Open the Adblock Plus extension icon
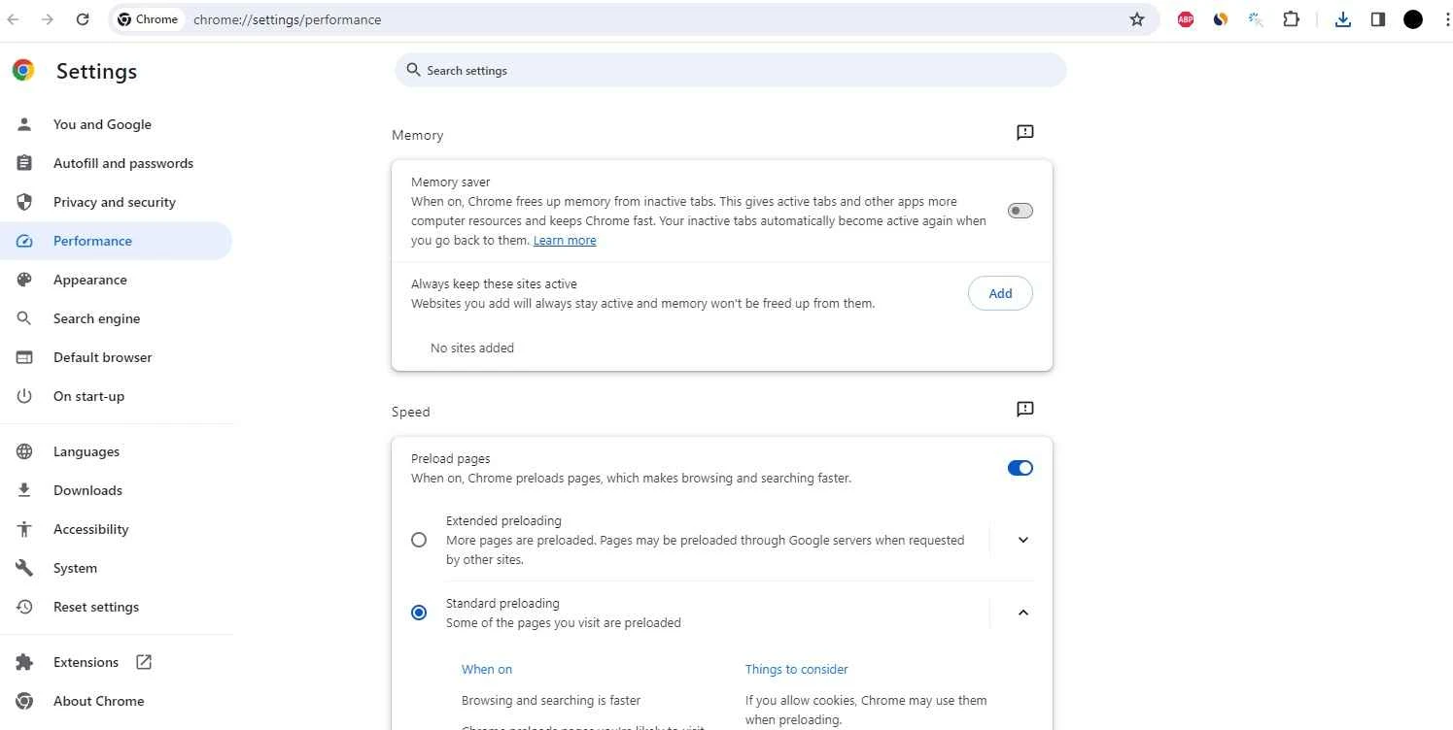1453x730 pixels. click(x=1186, y=19)
